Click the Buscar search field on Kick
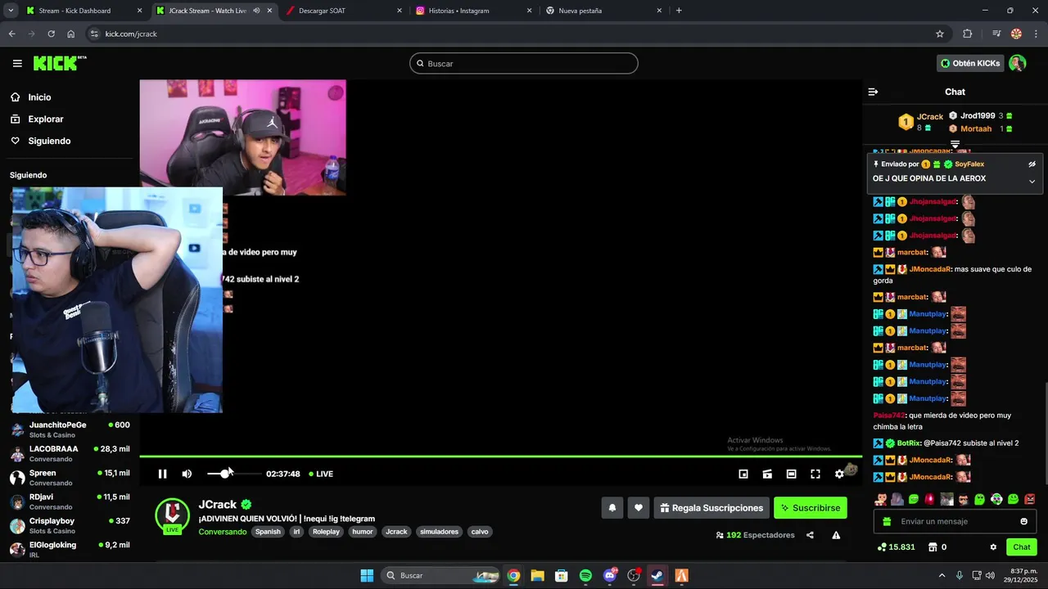 (x=524, y=63)
